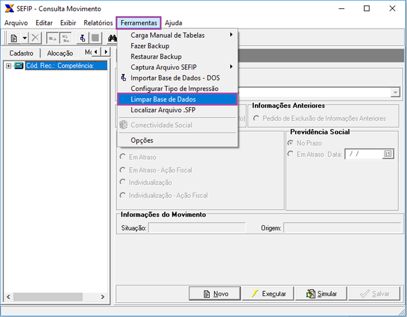Click the SEFIP application logo icon

(9, 9)
